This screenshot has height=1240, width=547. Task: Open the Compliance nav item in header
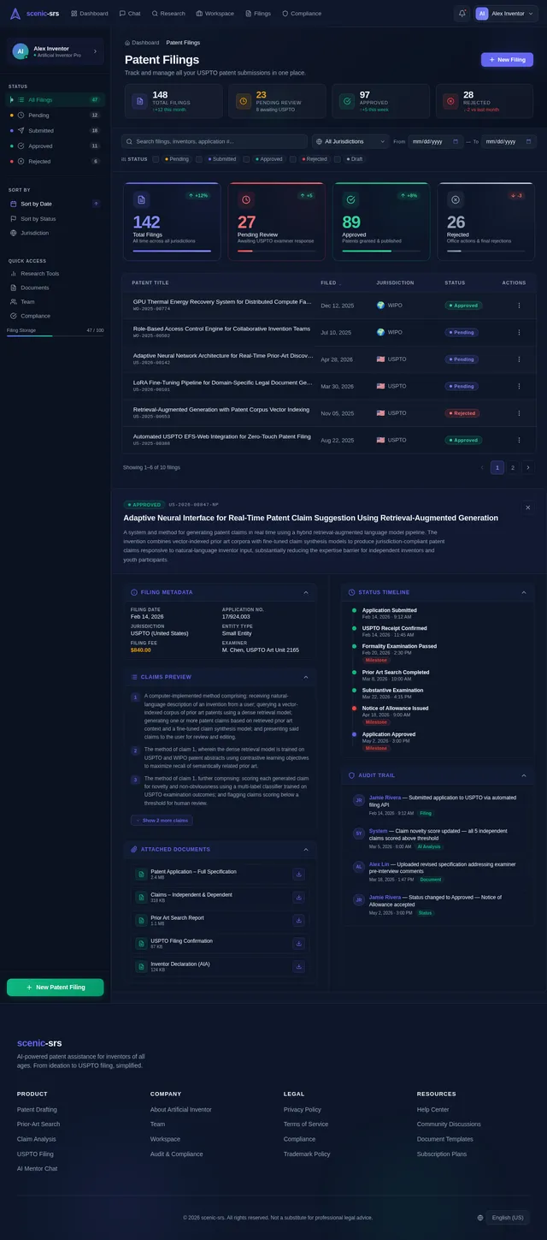(302, 14)
